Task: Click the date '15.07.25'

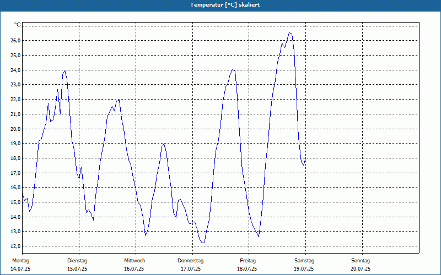Action: click(x=77, y=269)
